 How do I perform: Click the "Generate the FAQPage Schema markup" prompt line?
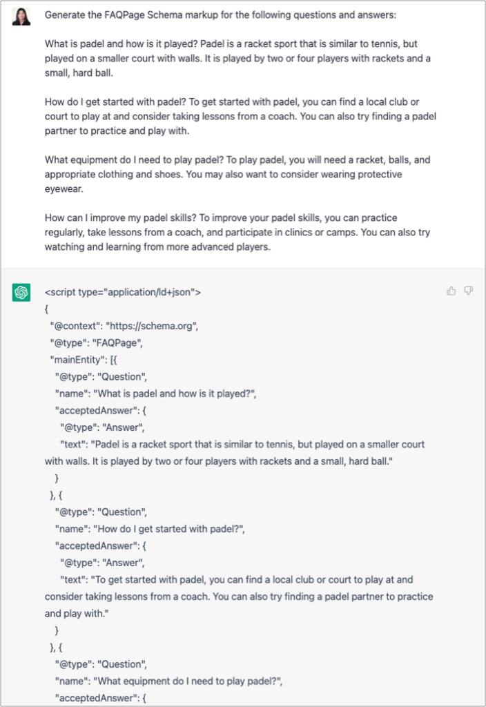(x=220, y=15)
